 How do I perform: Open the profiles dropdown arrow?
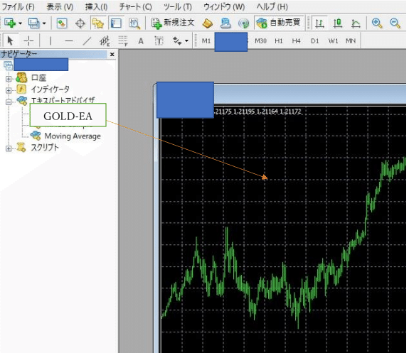44,23
